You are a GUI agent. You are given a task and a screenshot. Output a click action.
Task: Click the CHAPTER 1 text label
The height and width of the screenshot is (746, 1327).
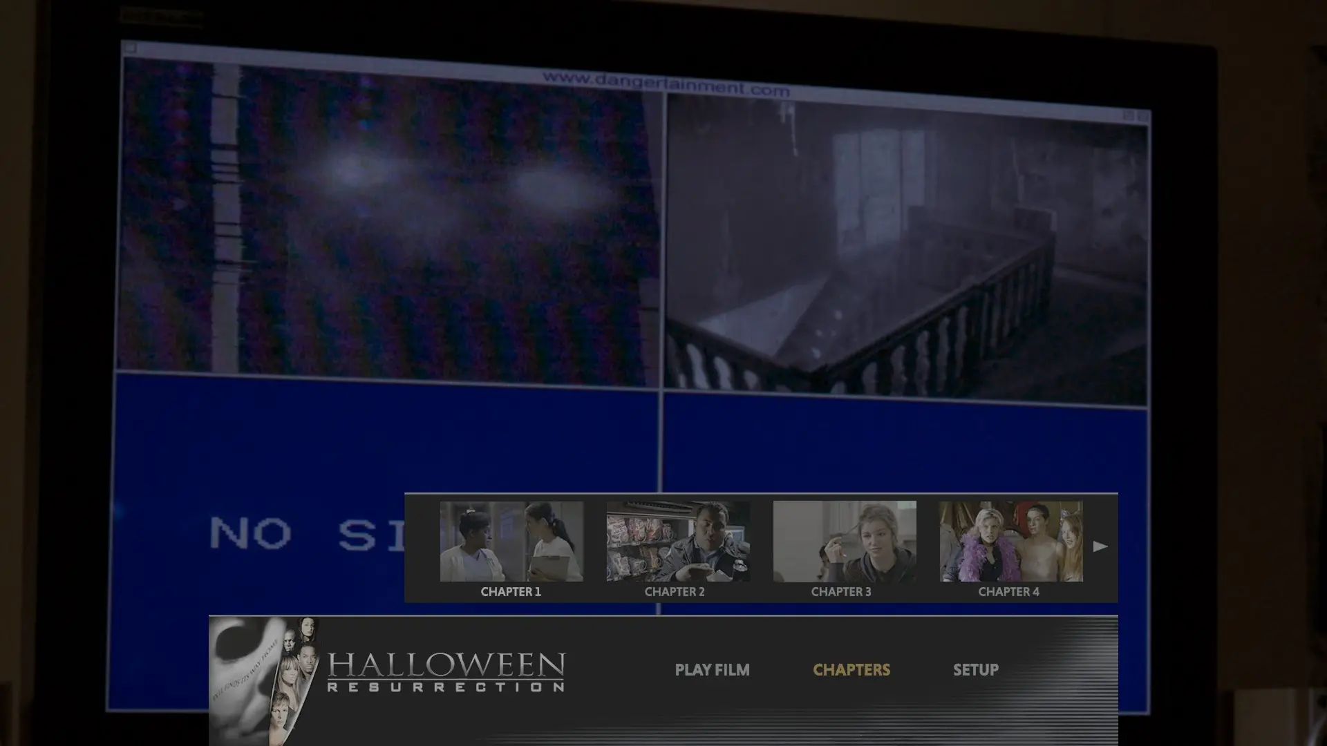(x=511, y=591)
